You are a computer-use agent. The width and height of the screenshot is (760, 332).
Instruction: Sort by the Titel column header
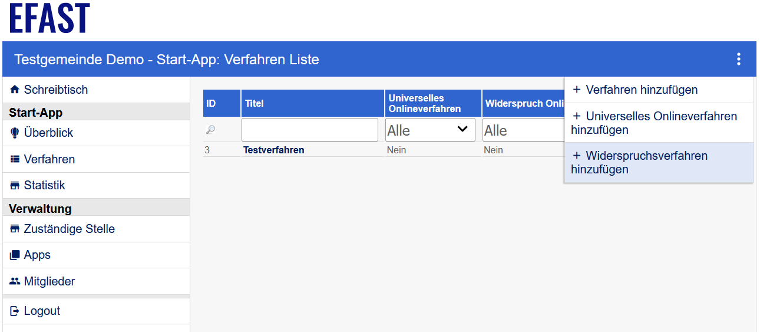pos(255,103)
